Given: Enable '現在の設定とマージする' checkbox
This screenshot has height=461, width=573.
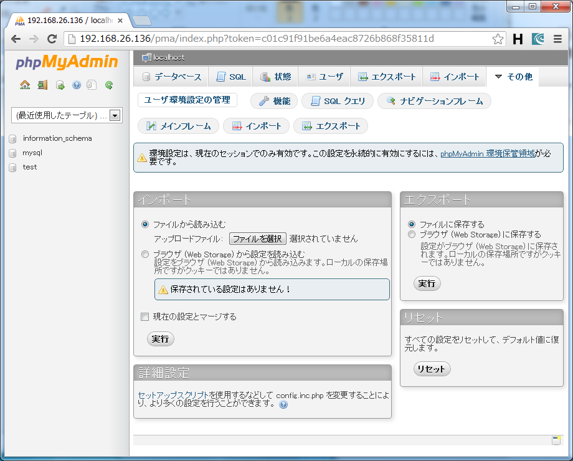Looking at the screenshot, I should (145, 316).
